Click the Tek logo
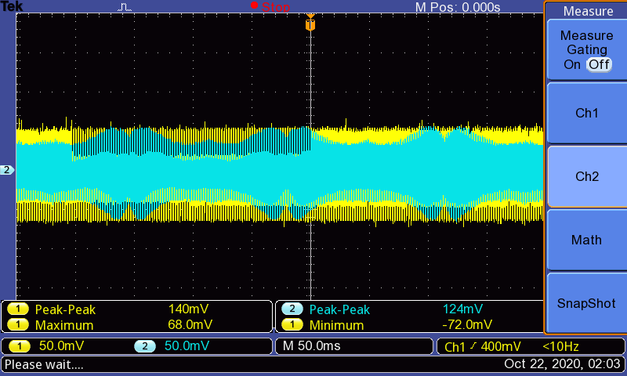This screenshot has height=376, width=627. (x=12, y=6)
